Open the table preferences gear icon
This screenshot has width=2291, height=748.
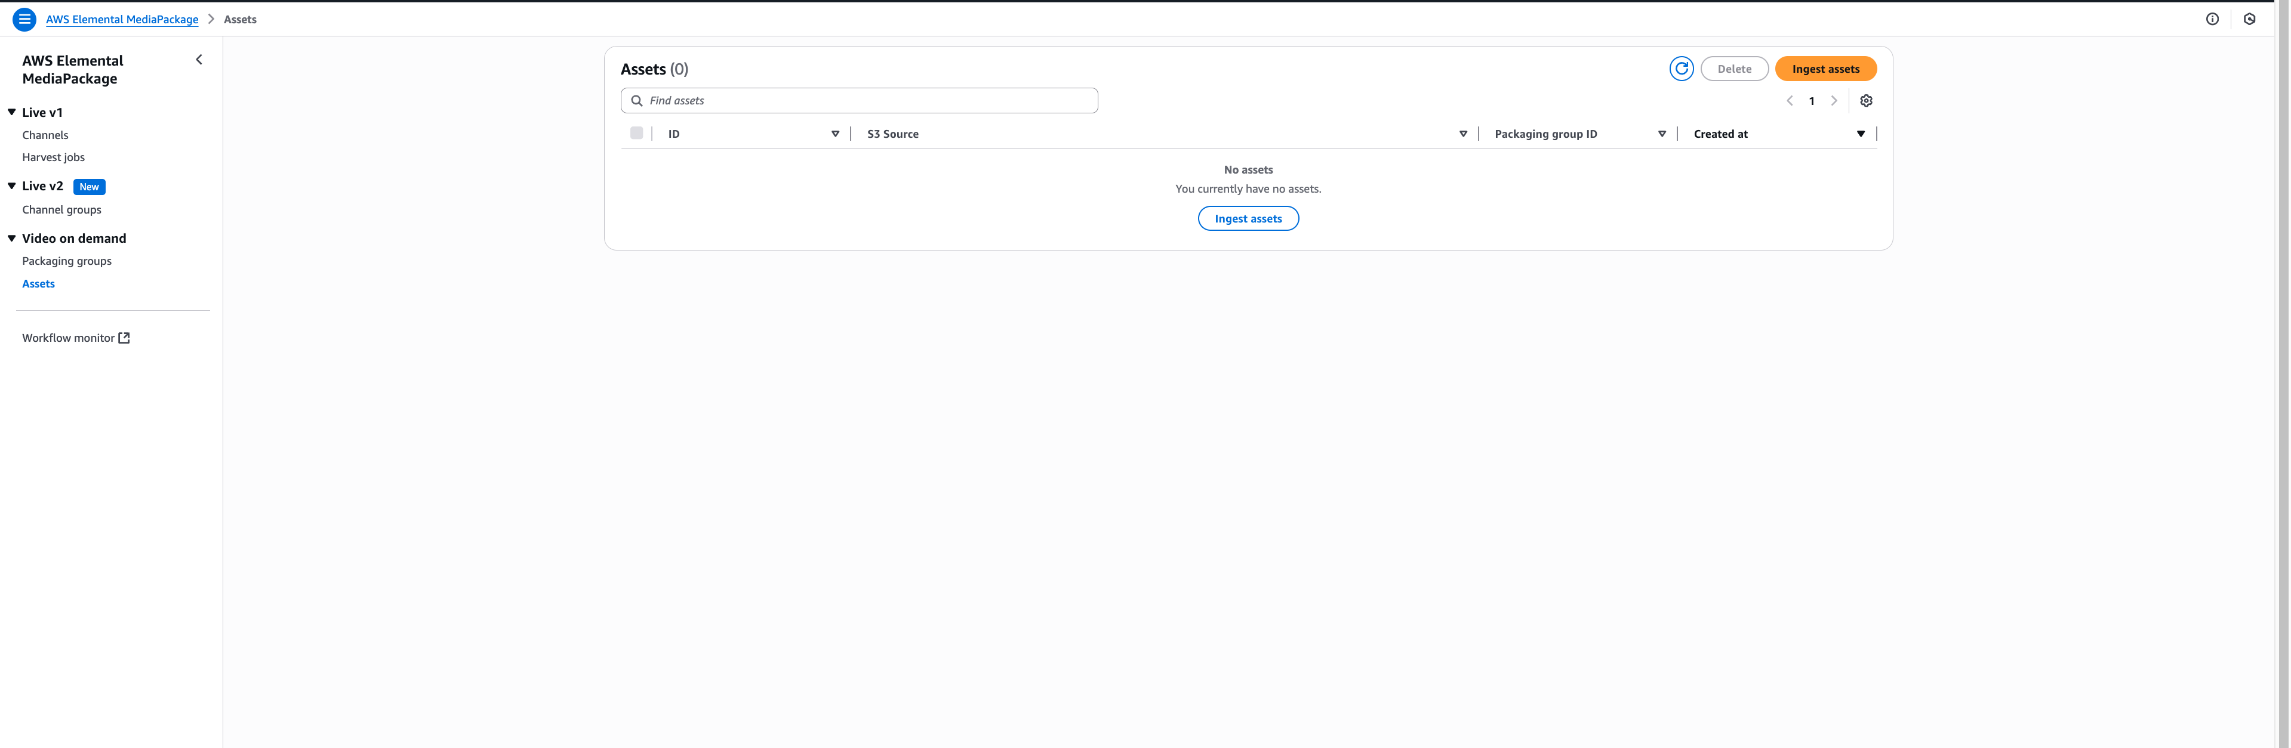click(x=1866, y=100)
